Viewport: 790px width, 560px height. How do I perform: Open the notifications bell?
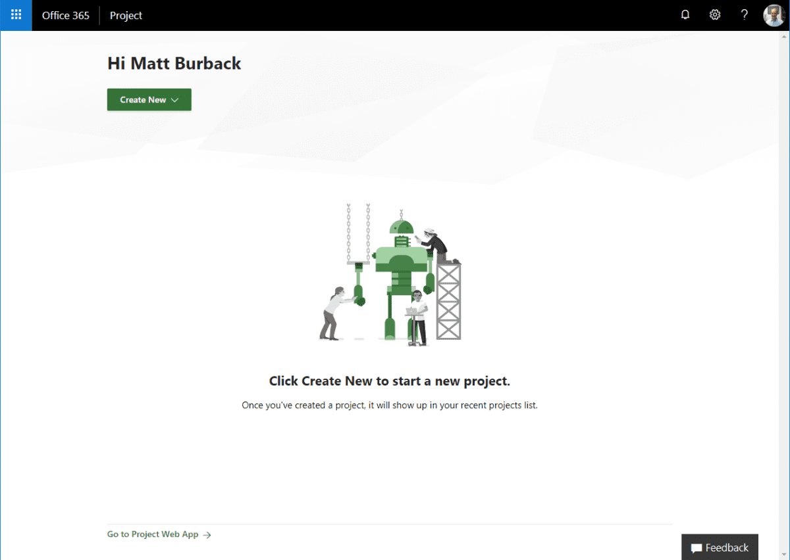(x=685, y=14)
